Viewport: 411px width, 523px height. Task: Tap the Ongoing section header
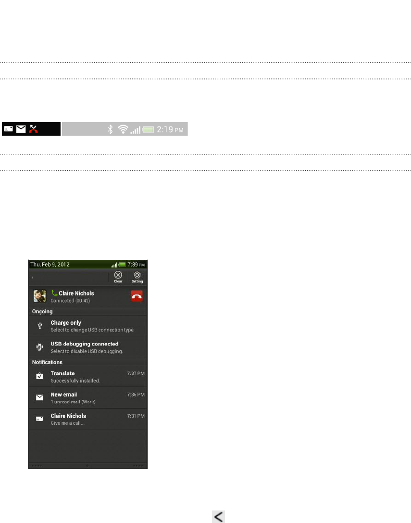coord(88,311)
